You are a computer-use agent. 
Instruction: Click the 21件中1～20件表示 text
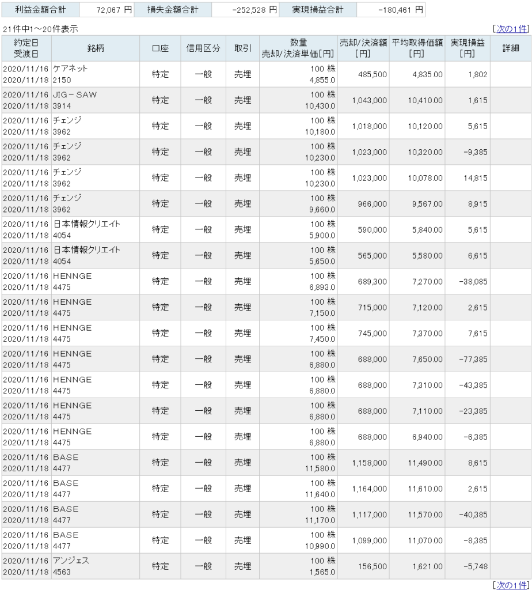point(40,29)
